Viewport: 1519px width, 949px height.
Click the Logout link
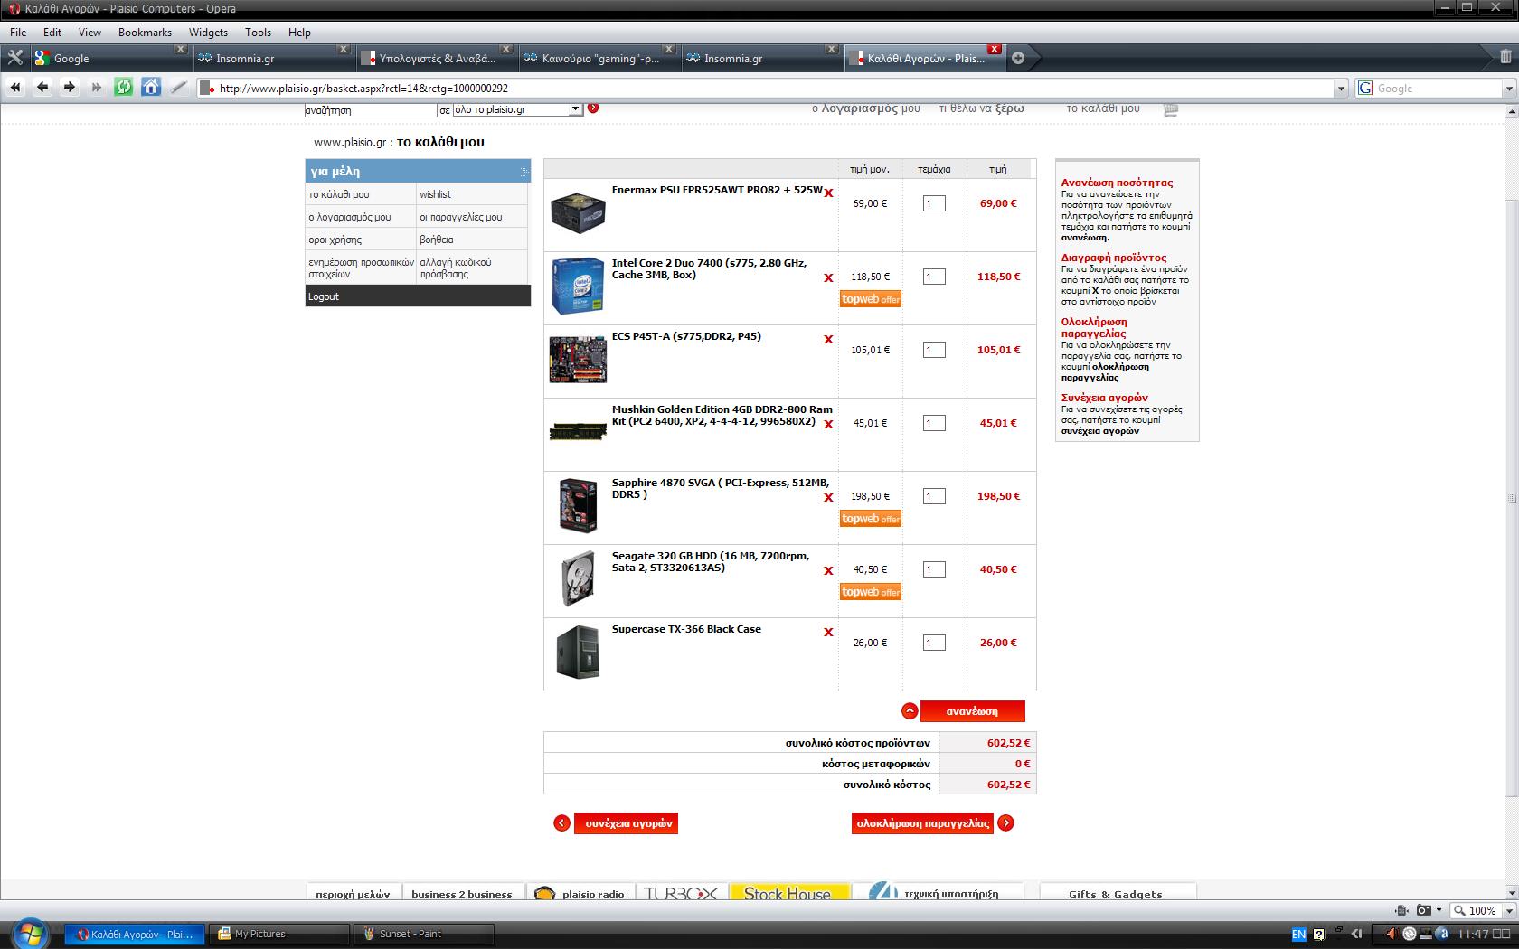[x=324, y=296]
